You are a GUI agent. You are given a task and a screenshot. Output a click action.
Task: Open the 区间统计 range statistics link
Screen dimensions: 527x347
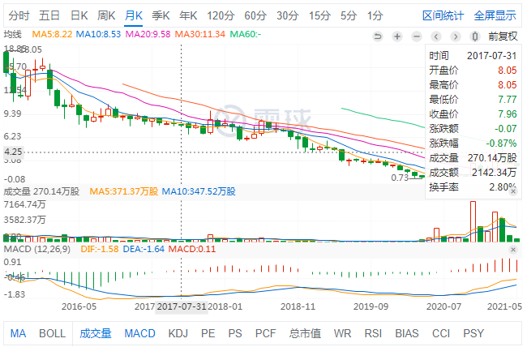point(443,15)
